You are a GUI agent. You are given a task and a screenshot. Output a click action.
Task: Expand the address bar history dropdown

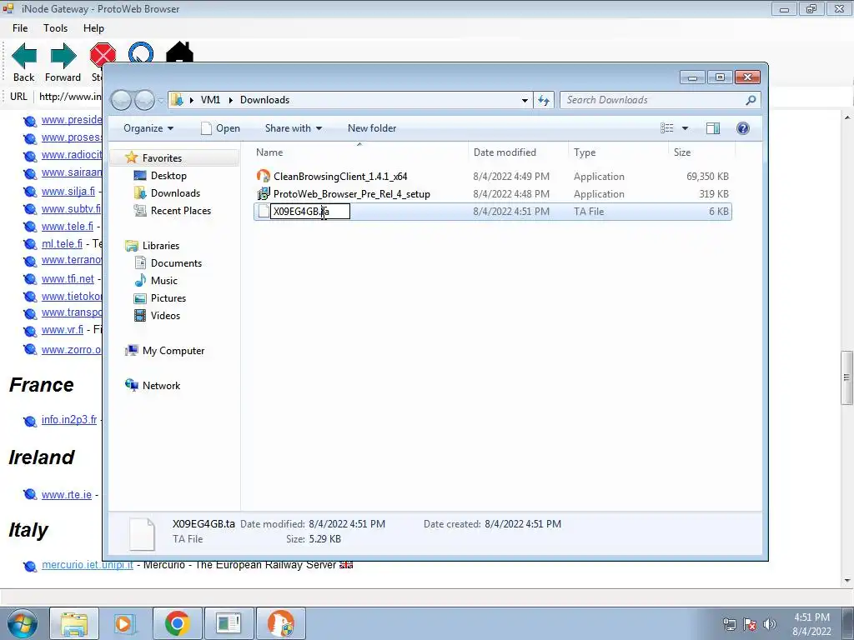(x=525, y=100)
